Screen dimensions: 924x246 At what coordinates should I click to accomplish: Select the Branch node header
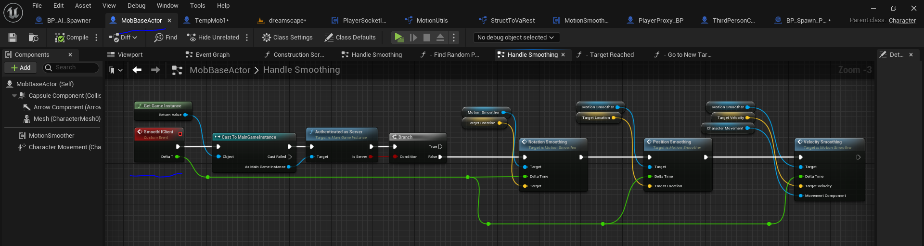(418, 137)
